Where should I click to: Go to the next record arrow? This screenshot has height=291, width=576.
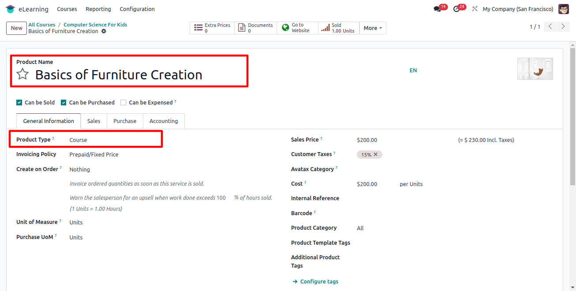pyautogui.click(x=563, y=26)
